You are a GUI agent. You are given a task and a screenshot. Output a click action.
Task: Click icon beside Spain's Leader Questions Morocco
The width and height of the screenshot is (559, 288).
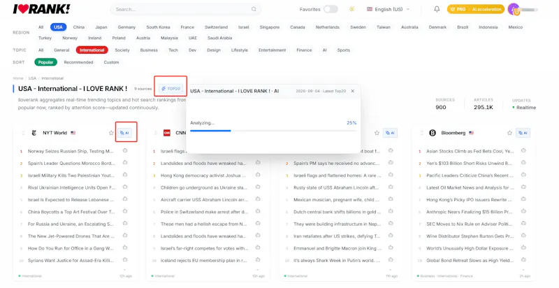[x=125, y=163]
